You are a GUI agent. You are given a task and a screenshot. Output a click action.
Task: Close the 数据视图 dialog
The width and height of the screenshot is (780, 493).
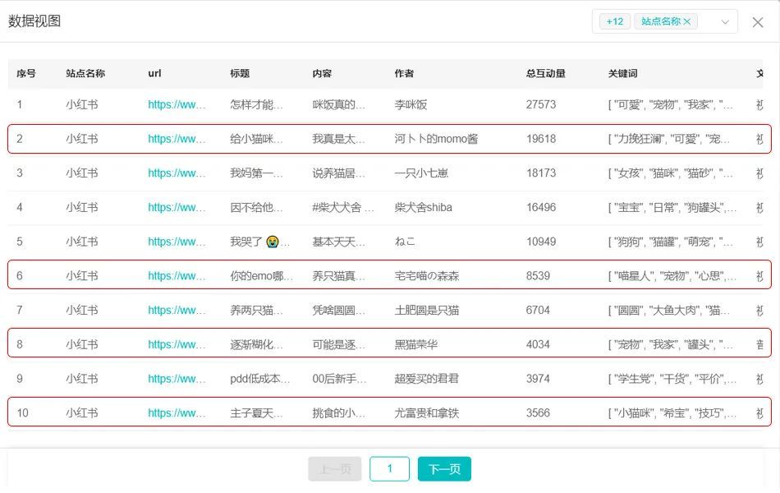click(x=758, y=21)
